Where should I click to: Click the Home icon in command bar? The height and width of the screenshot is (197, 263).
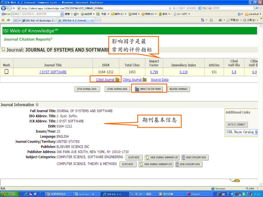click(x=202, y=20)
